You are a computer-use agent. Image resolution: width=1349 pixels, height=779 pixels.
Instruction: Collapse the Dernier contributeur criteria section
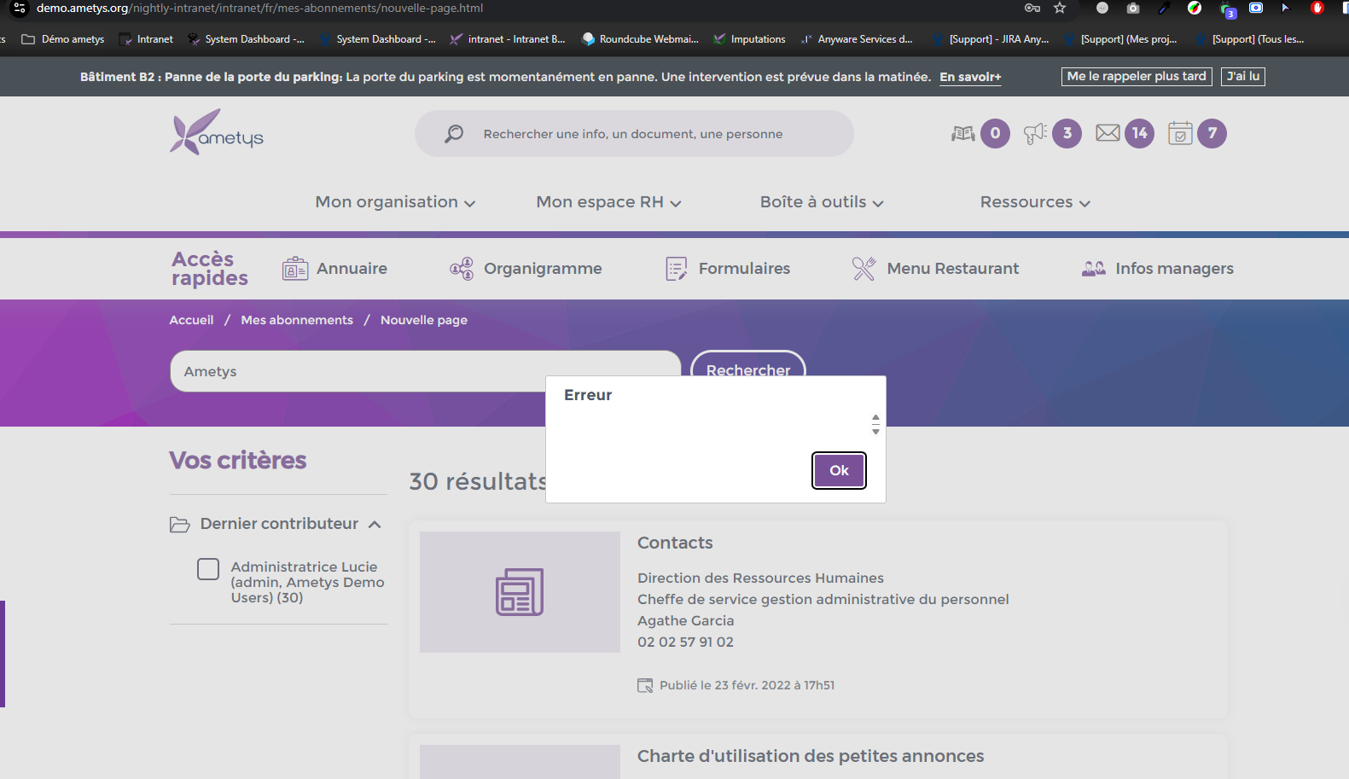pos(375,524)
